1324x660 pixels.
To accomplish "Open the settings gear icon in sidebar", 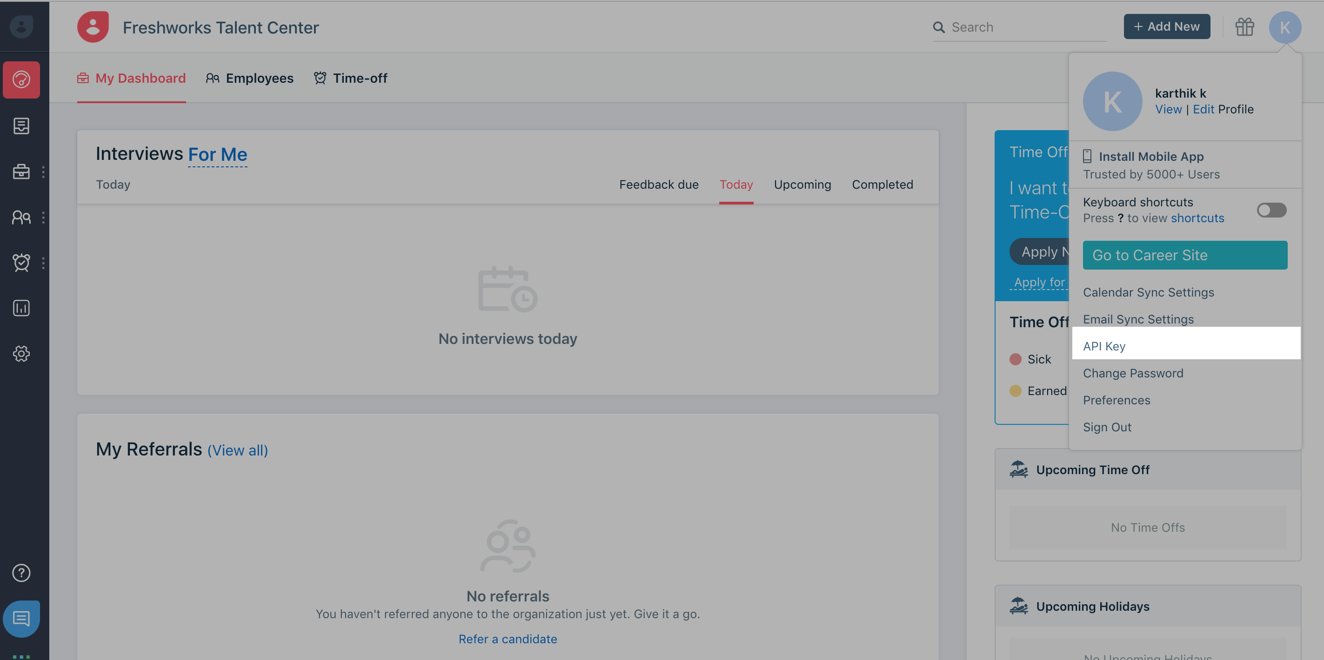I will coord(21,353).
